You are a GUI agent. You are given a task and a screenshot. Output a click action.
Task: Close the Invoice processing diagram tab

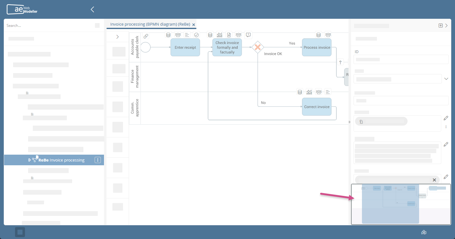tap(194, 25)
